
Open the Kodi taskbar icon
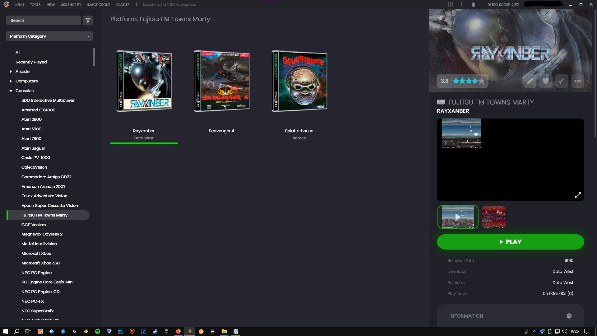[x=52, y=331]
